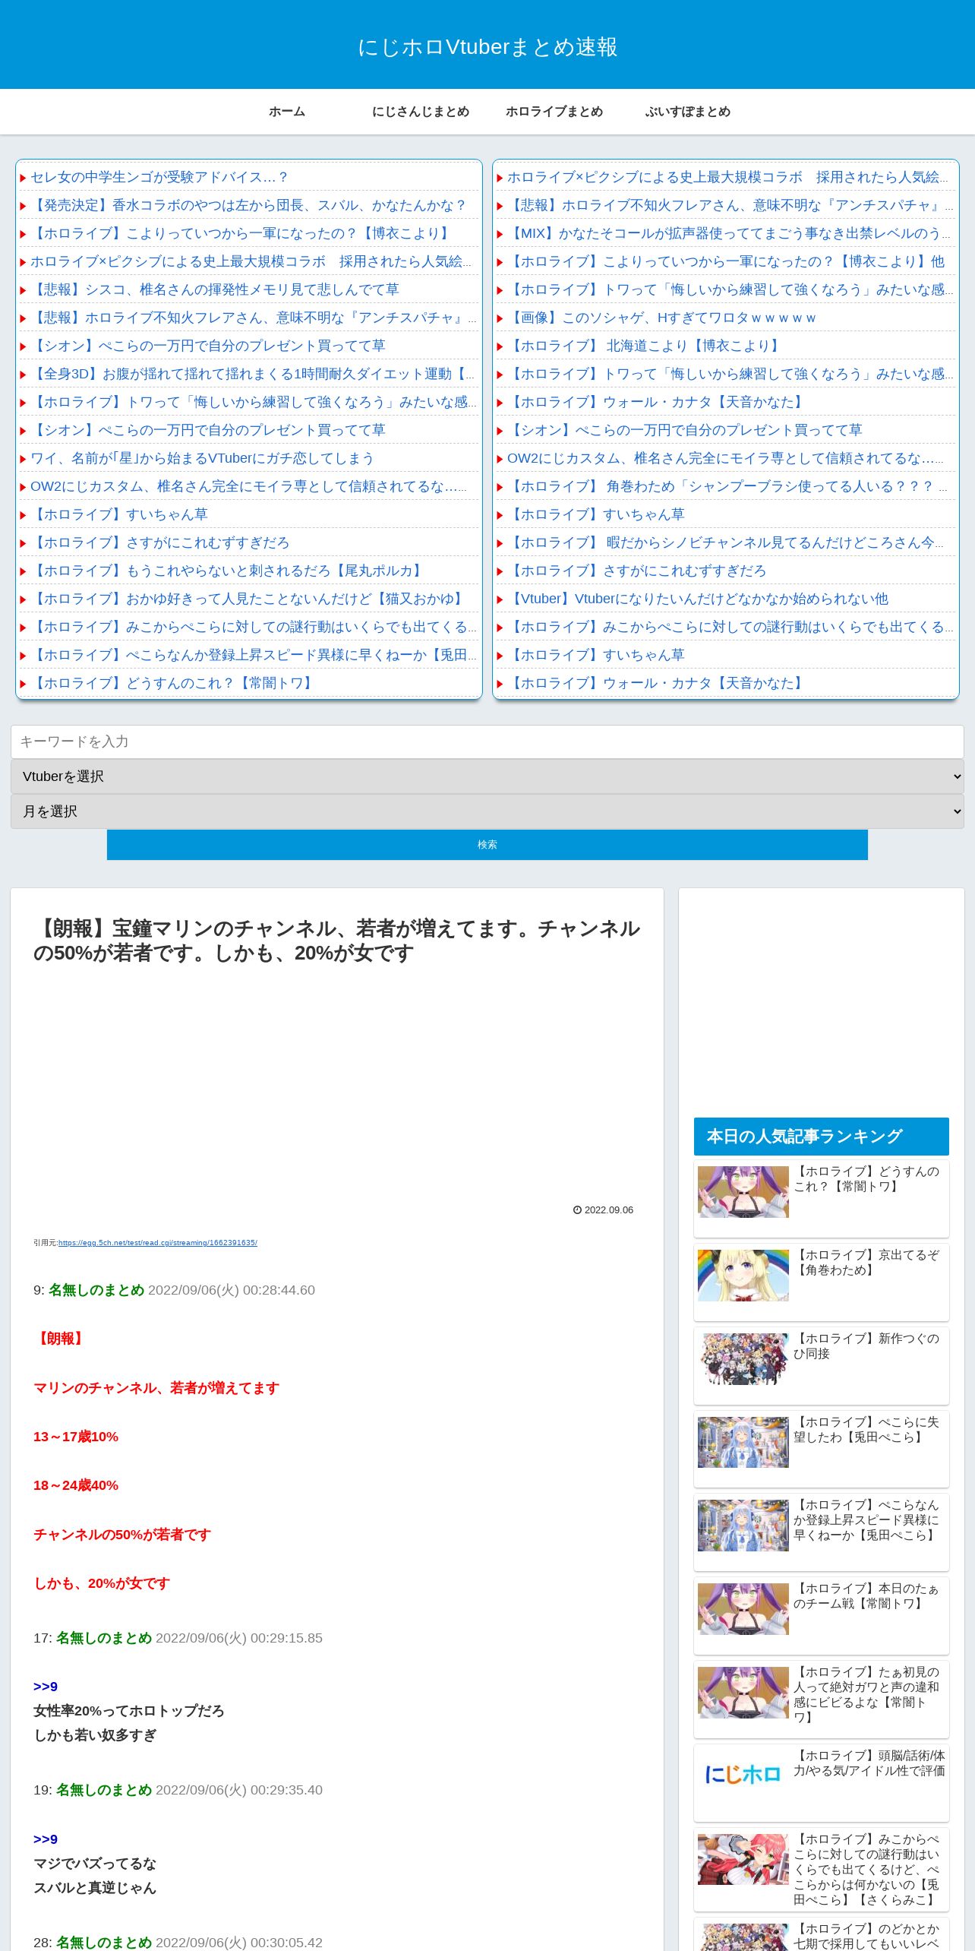Open left column どうすんのこれ？【常闇トワ】 link
The width and height of the screenshot is (975, 1951).
173,683
